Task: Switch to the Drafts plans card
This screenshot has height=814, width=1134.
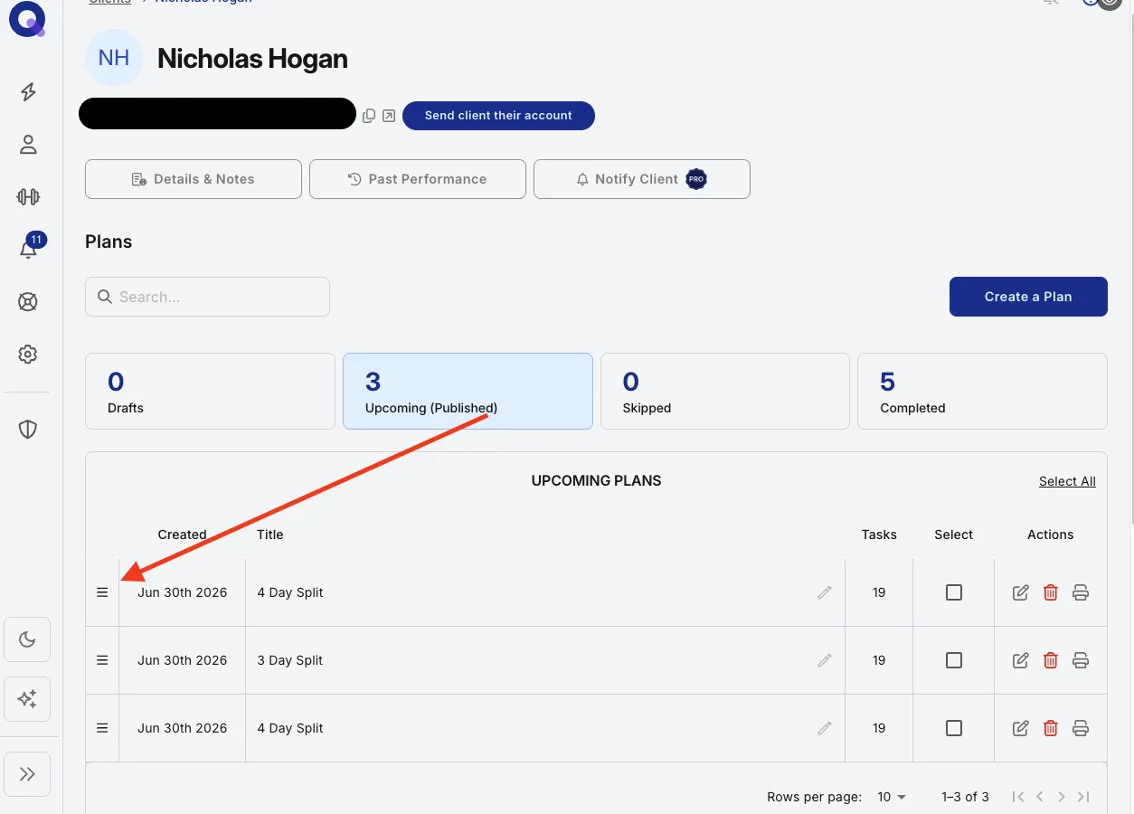Action: [210, 391]
